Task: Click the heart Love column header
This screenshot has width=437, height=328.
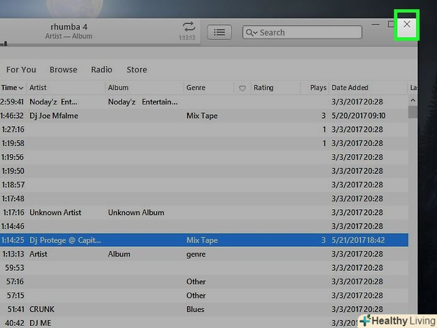Action: [243, 88]
